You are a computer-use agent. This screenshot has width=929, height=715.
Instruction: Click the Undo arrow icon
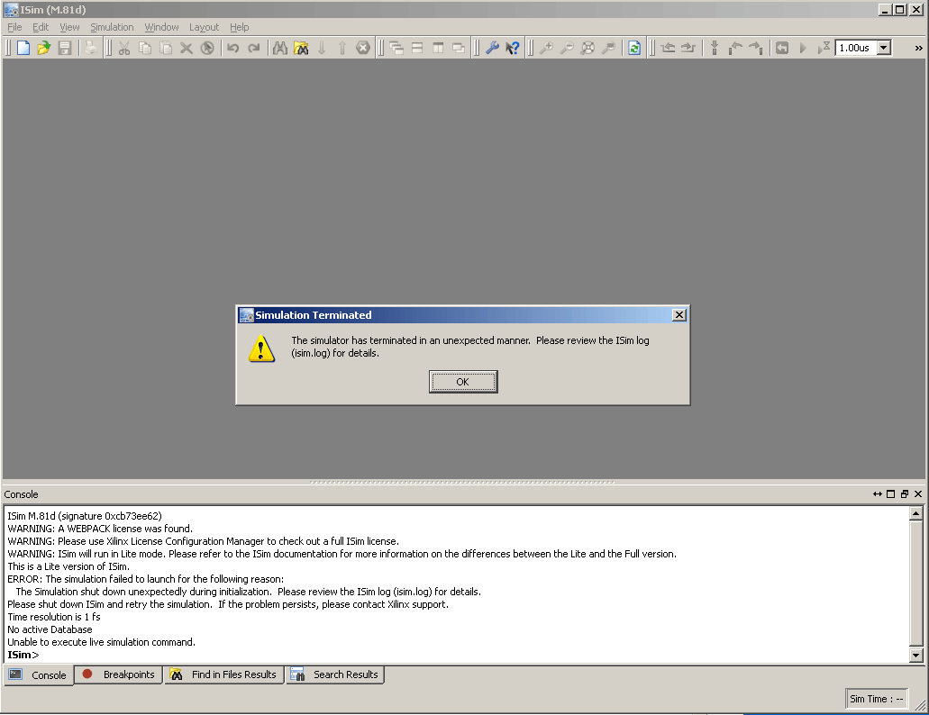(x=232, y=48)
